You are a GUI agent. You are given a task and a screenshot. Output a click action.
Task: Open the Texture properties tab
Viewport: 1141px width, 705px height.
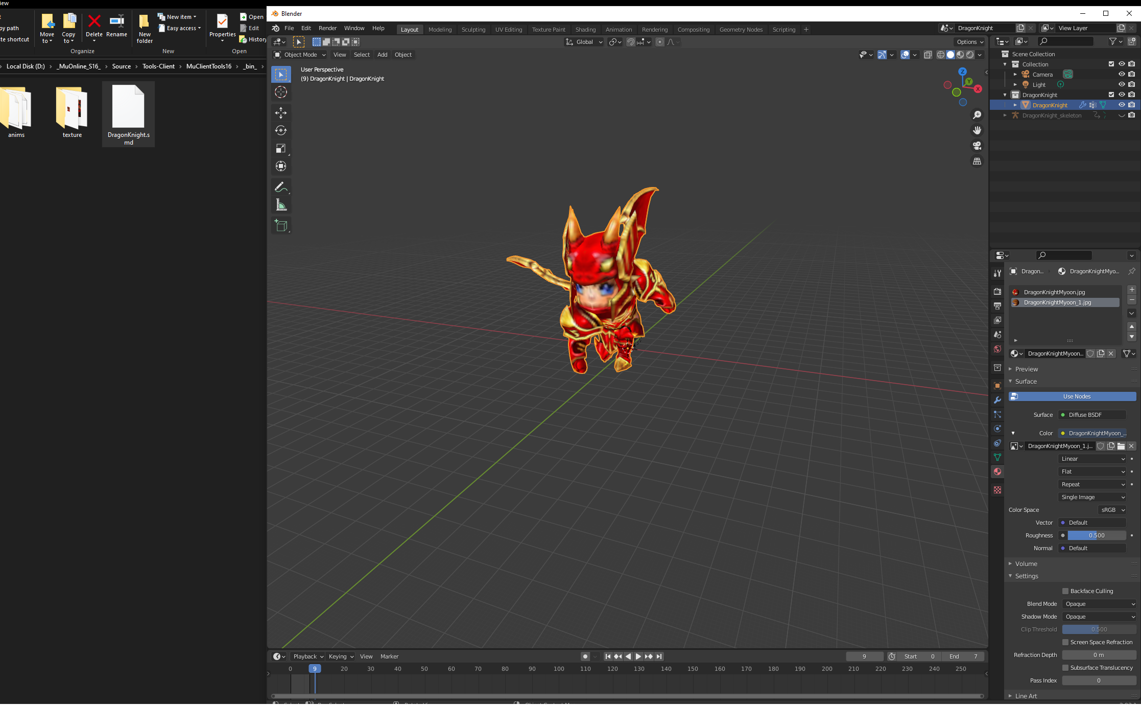tap(997, 490)
